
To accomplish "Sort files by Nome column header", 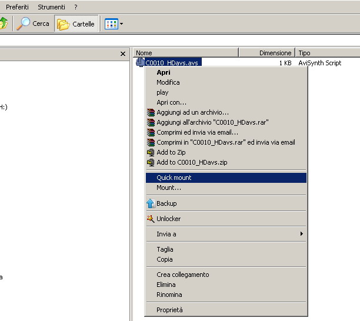I will pyautogui.click(x=186, y=53).
